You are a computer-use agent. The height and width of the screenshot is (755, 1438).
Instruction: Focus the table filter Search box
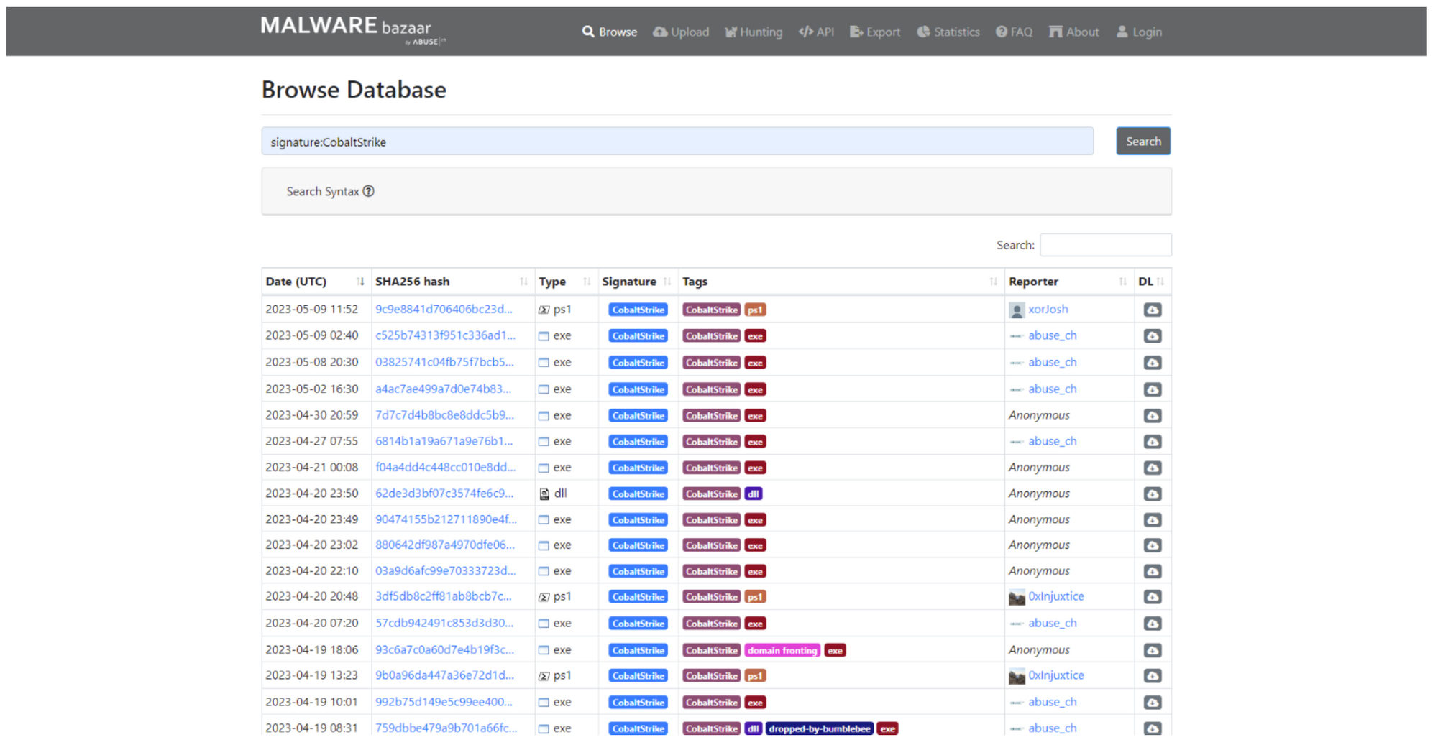1105,245
